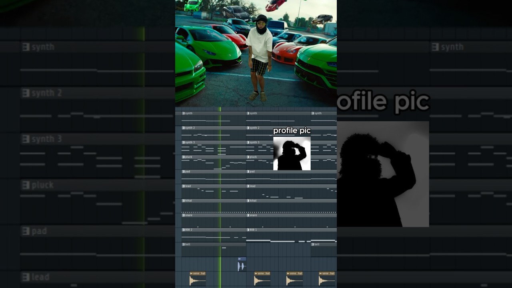Viewport: 512px width, 288px height.
Task: Open the leftmost snare clip's menu icon
Action: pos(184,215)
